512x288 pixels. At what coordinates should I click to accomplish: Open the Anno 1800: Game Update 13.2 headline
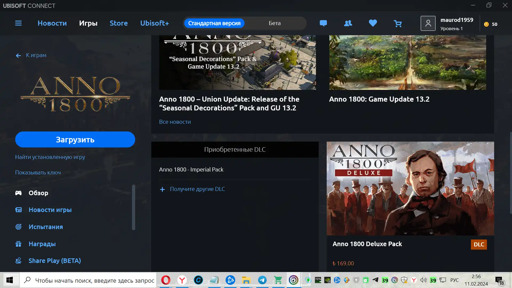[x=379, y=99]
